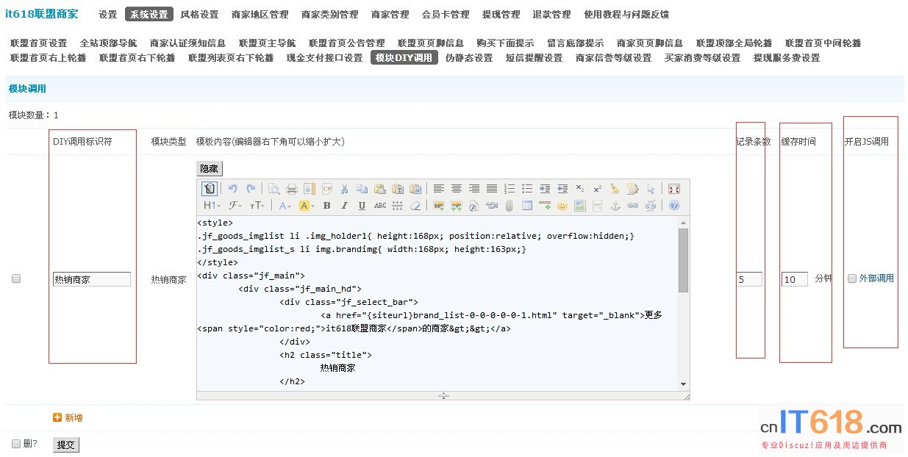
Task: Apply subscript formatting
Action: [580, 188]
